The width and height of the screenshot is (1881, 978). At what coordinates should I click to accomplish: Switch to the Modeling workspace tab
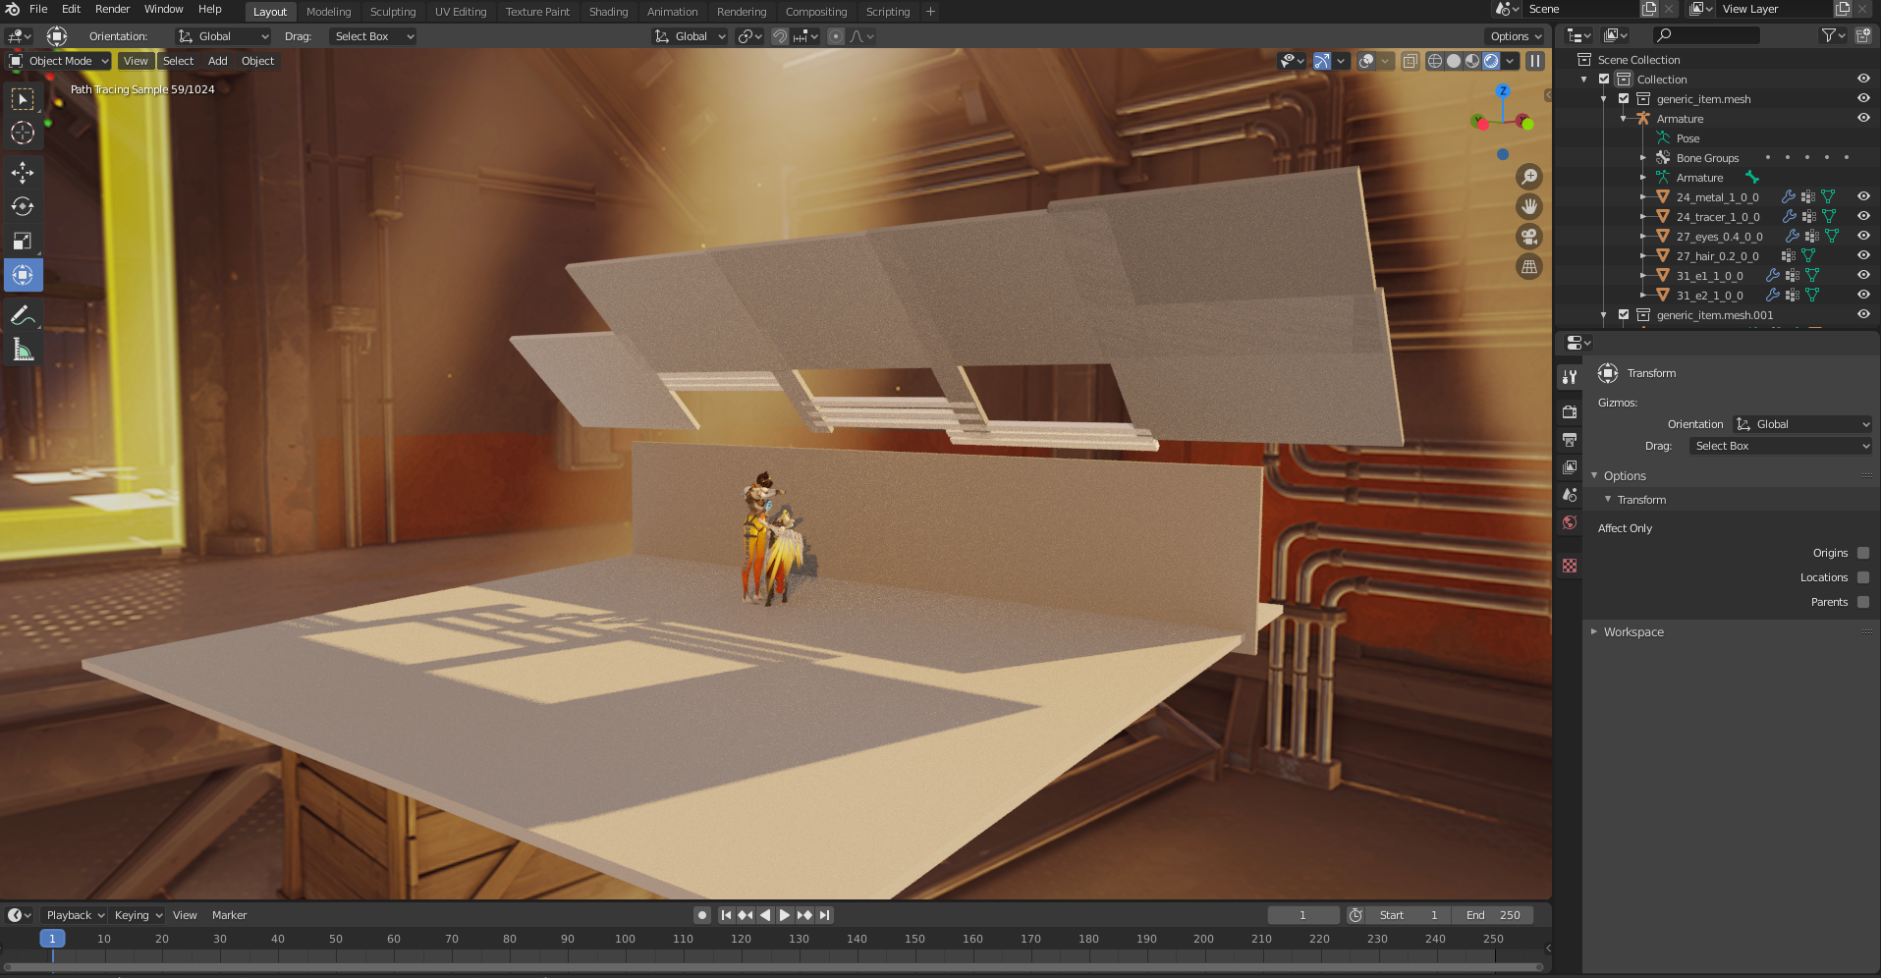[x=328, y=12]
